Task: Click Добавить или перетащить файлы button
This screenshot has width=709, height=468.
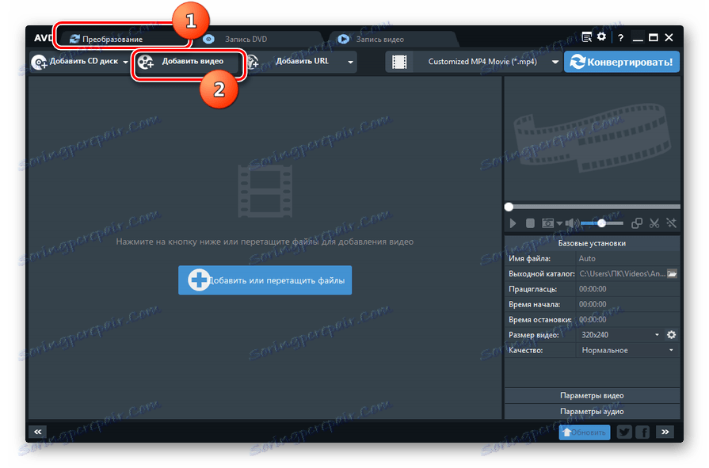Action: pyautogui.click(x=265, y=280)
